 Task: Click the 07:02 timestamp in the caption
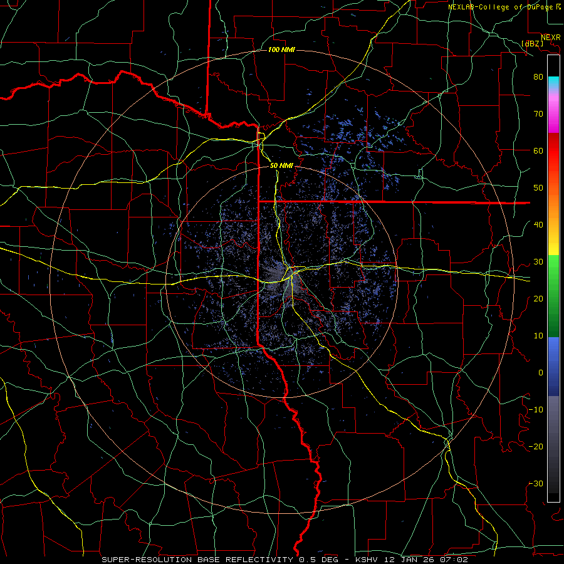click(x=454, y=560)
